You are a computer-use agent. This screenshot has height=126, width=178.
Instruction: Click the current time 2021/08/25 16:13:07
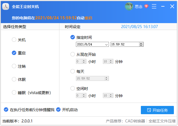(x=139, y=27)
